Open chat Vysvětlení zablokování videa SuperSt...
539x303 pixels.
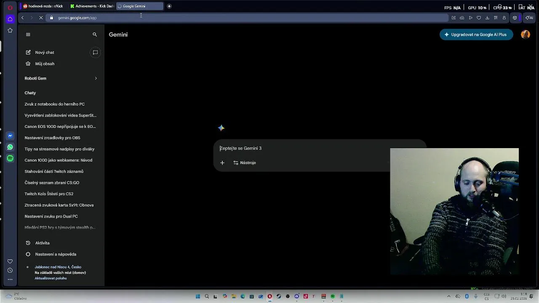61,115
